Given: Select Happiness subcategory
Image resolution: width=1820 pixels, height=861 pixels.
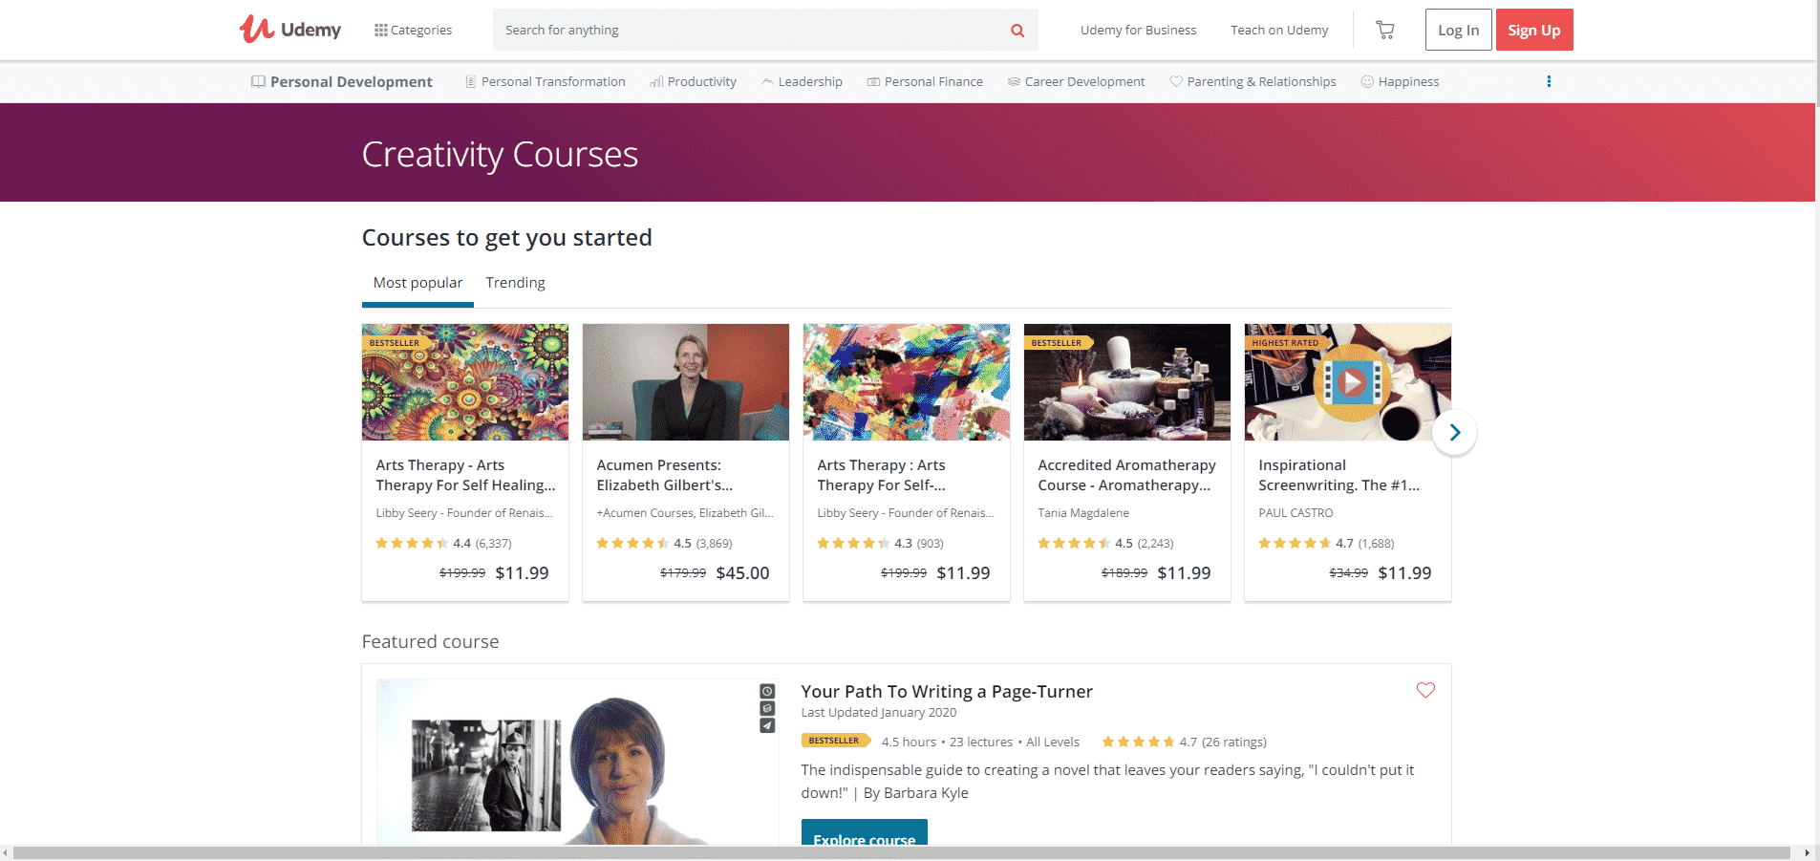Looking at the screenshot, I should tap(1400, 81).
